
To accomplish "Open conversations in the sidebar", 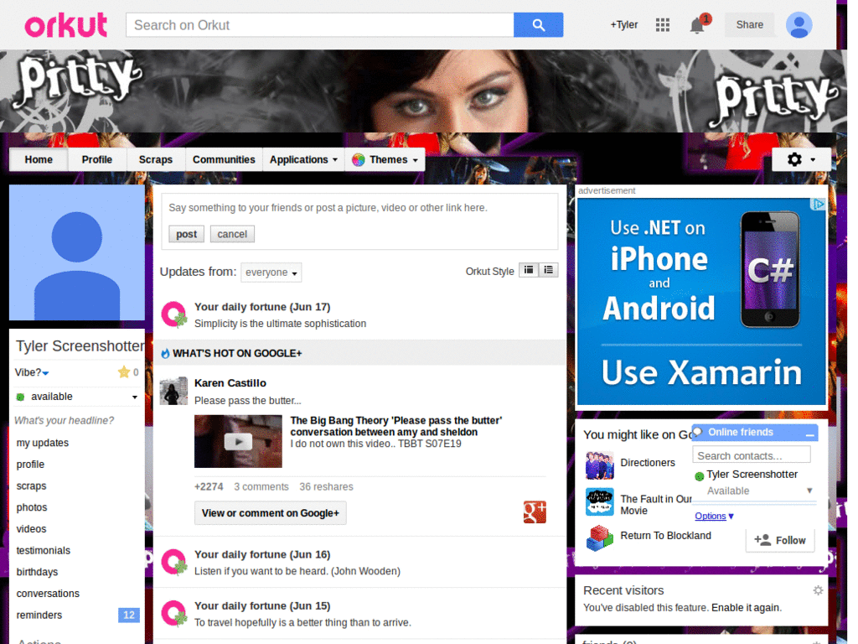I will click(48, 594).
